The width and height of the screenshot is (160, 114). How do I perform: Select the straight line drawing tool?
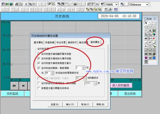coord(150,23)
